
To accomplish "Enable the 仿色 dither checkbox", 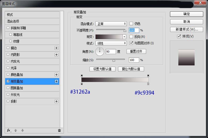I will pyautogui.click(x=131, y=24).
